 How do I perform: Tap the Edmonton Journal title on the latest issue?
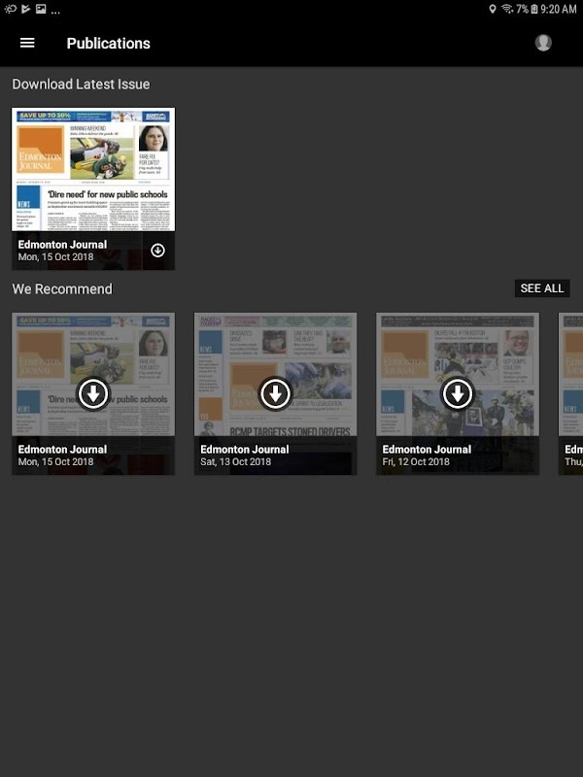[x=62, y=245]
